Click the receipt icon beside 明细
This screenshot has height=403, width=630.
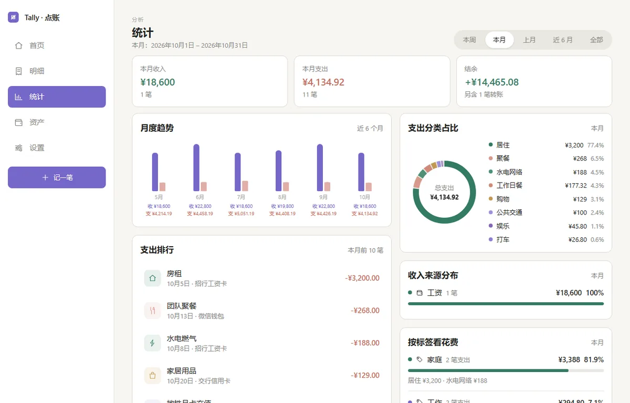[x=19, y=71]
